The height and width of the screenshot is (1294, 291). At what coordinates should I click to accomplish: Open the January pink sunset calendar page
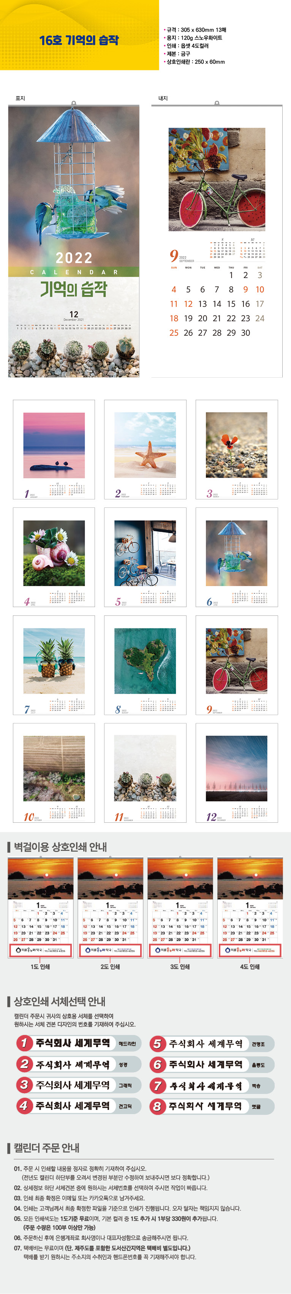pyautogui.click(x=54, y=450)
